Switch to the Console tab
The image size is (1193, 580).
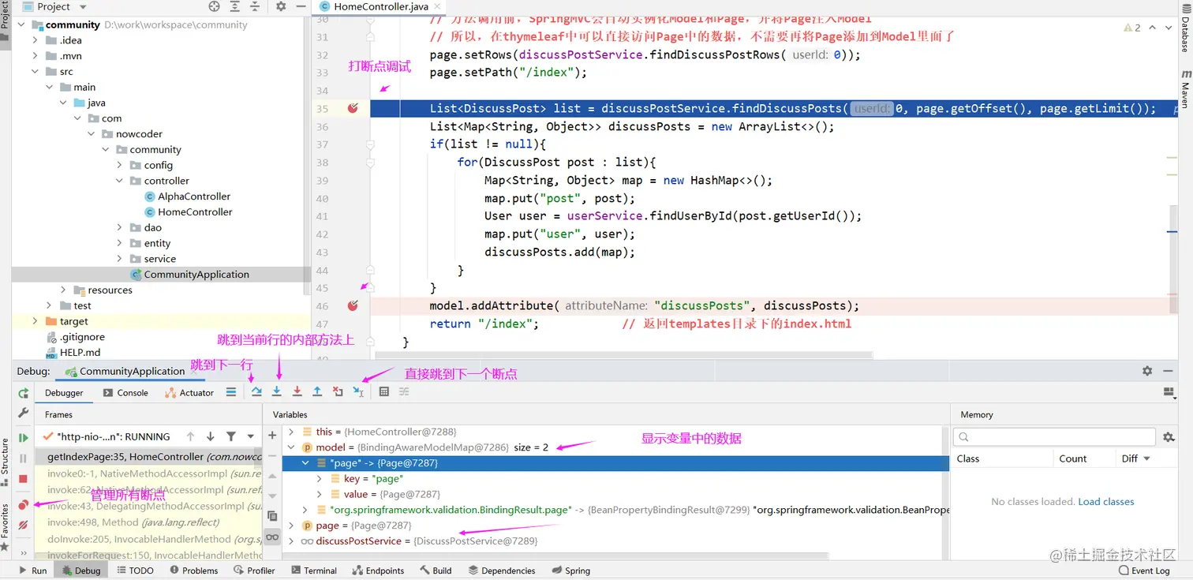(x=125, y=392)
